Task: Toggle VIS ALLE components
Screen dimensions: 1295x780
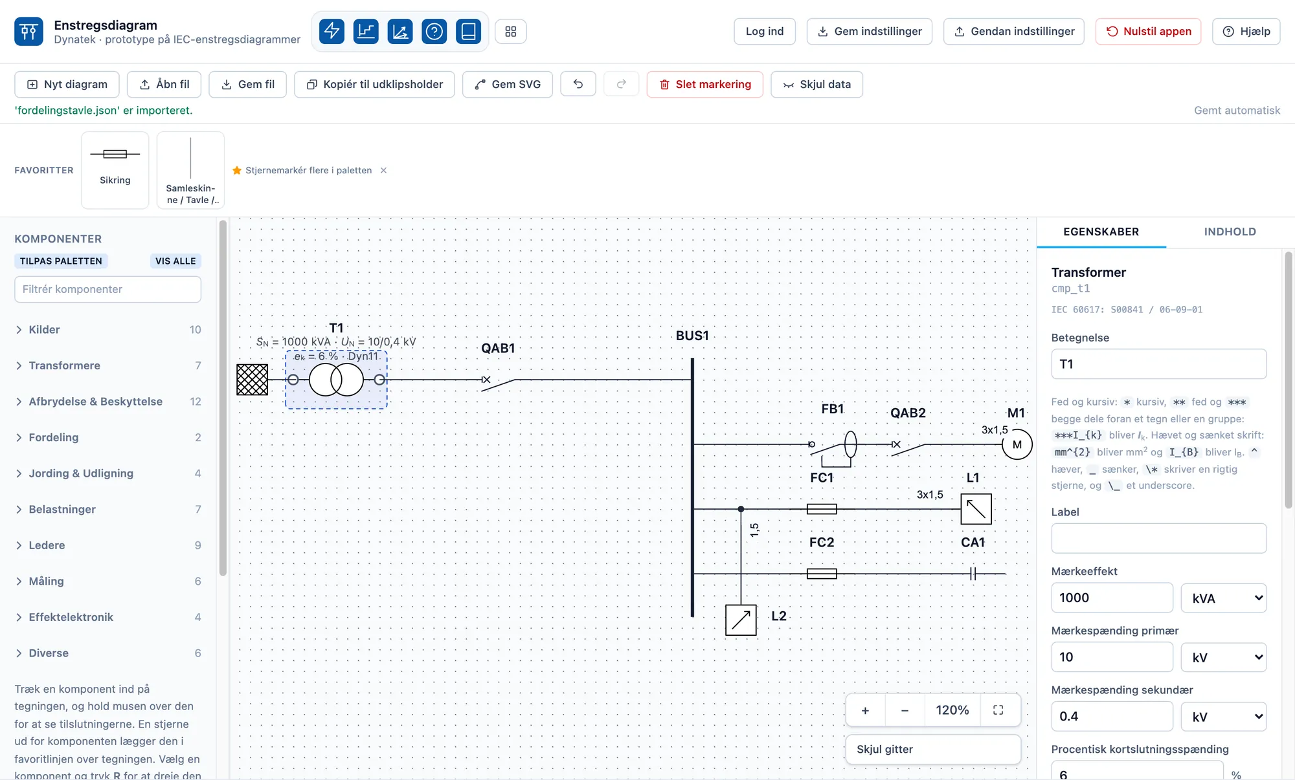Action: [x=175, y=261]
